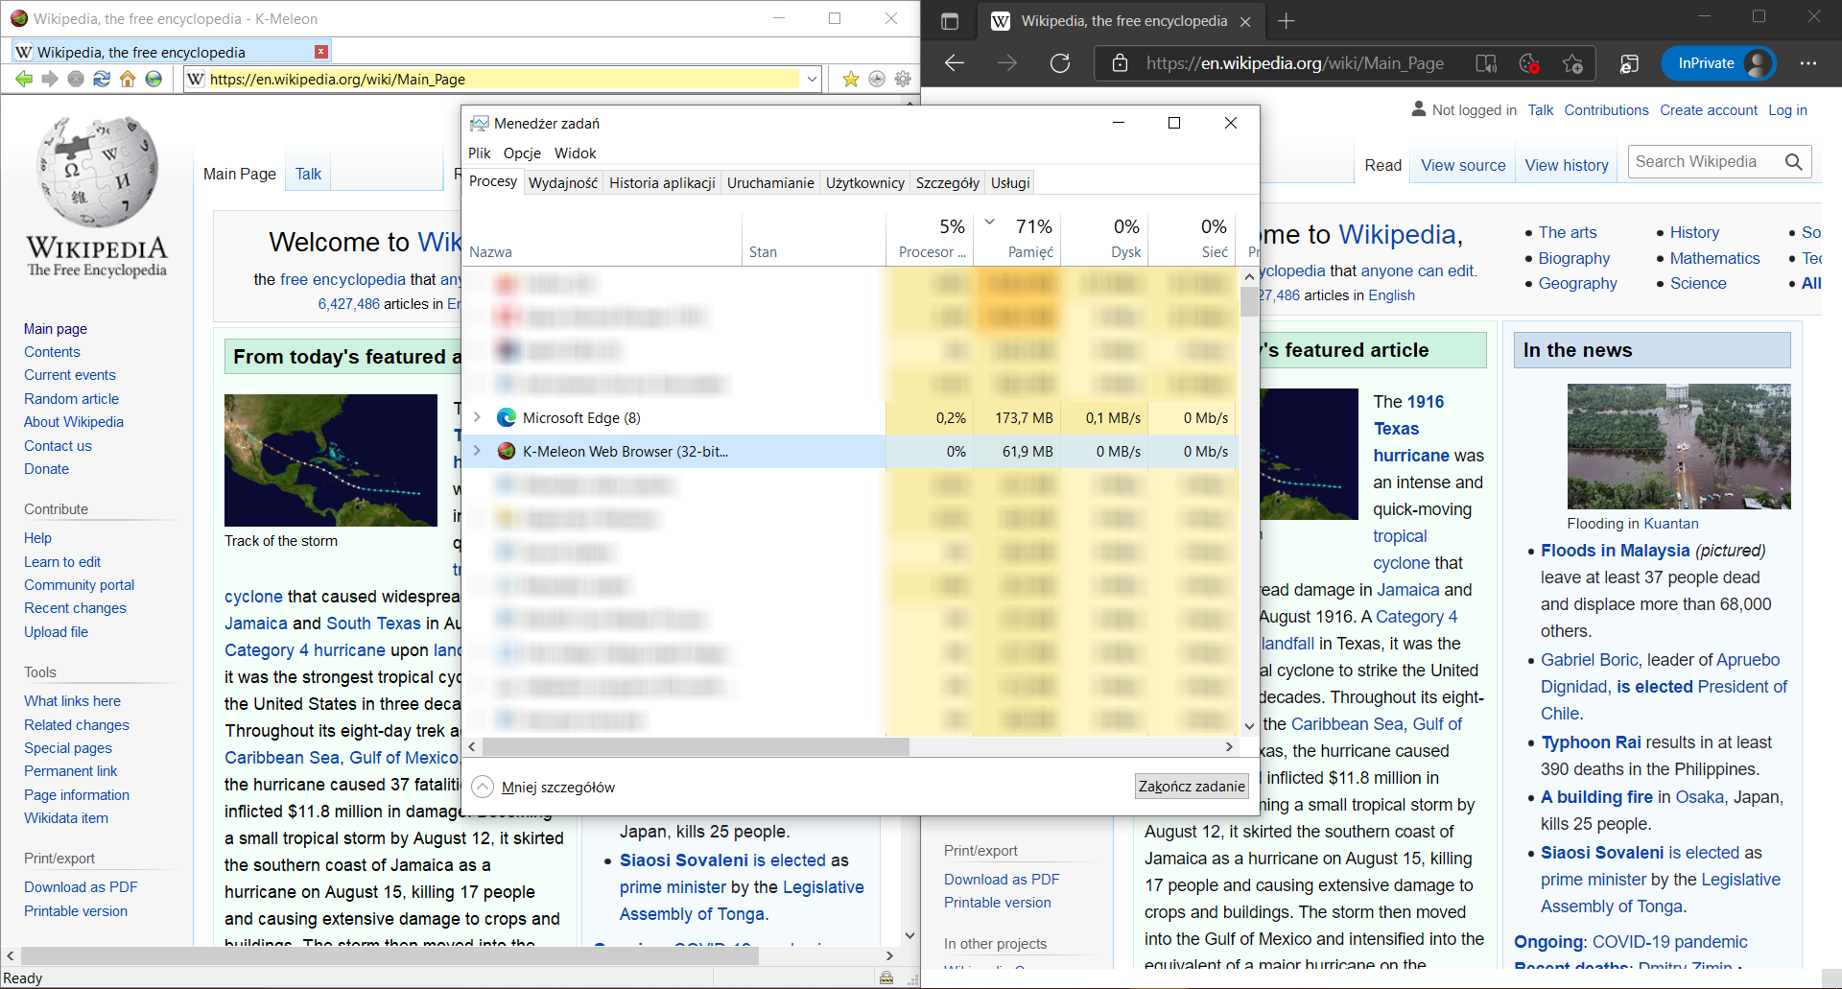
Task: Click Task Manager horizontal scroll right arrow
Action: (1229, 746)
